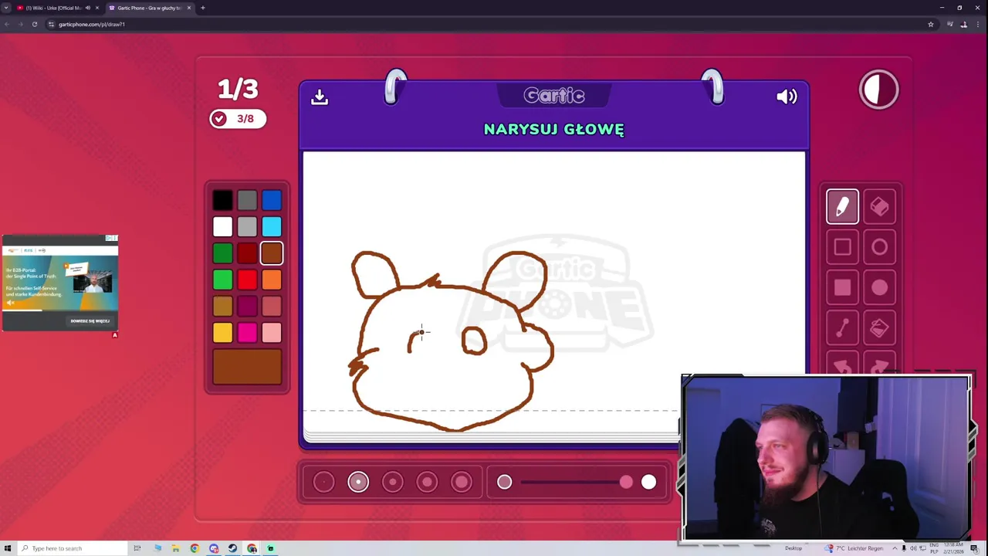
Task: Bookmark this page with the star icon
Action: click(931, 24)
